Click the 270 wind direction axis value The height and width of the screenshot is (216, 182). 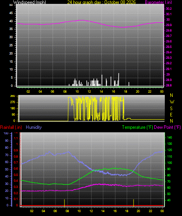tap(12, 102)
